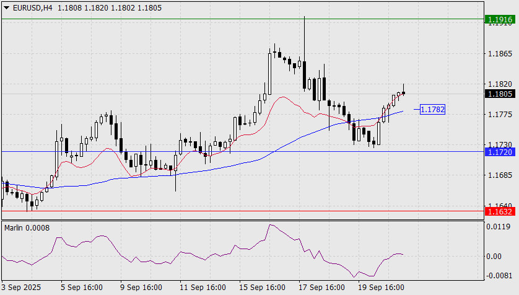Click the 19 Sep 16:00 time label

[383, 288]
